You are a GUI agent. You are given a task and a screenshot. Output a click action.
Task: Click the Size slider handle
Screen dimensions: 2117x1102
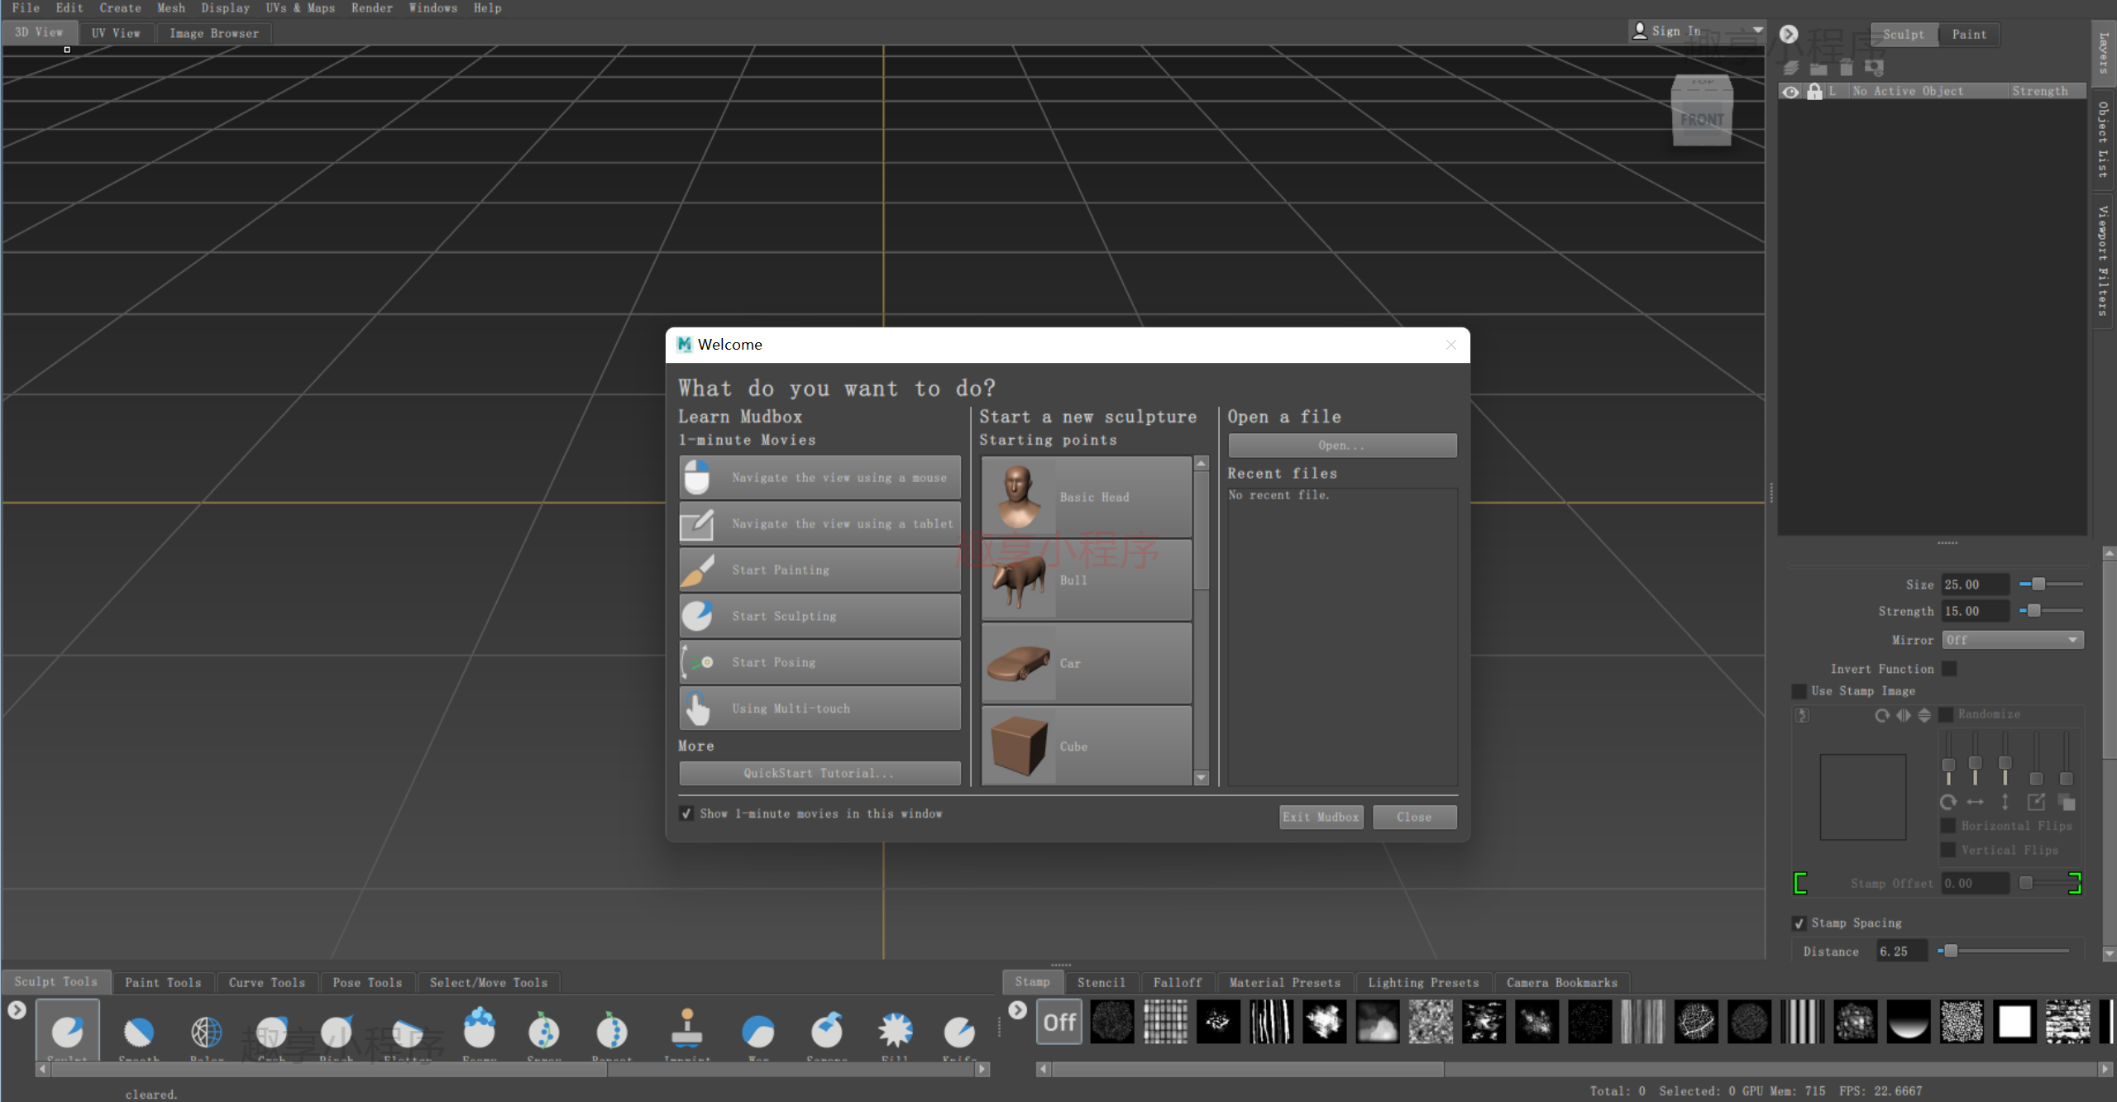(2038, 584)
